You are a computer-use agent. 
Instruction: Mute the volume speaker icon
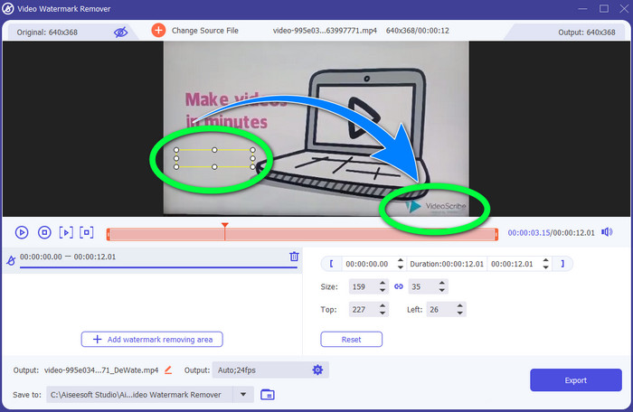pyautogui.click(x=607, y=232)
